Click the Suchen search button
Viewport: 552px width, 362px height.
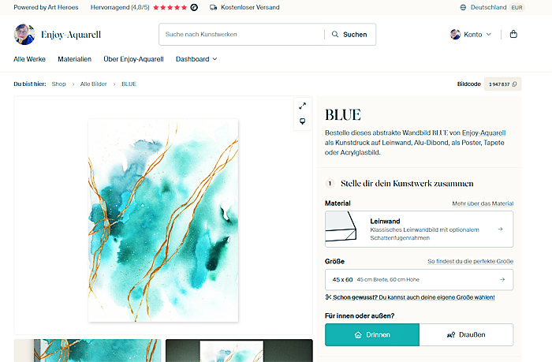[350, 34]
